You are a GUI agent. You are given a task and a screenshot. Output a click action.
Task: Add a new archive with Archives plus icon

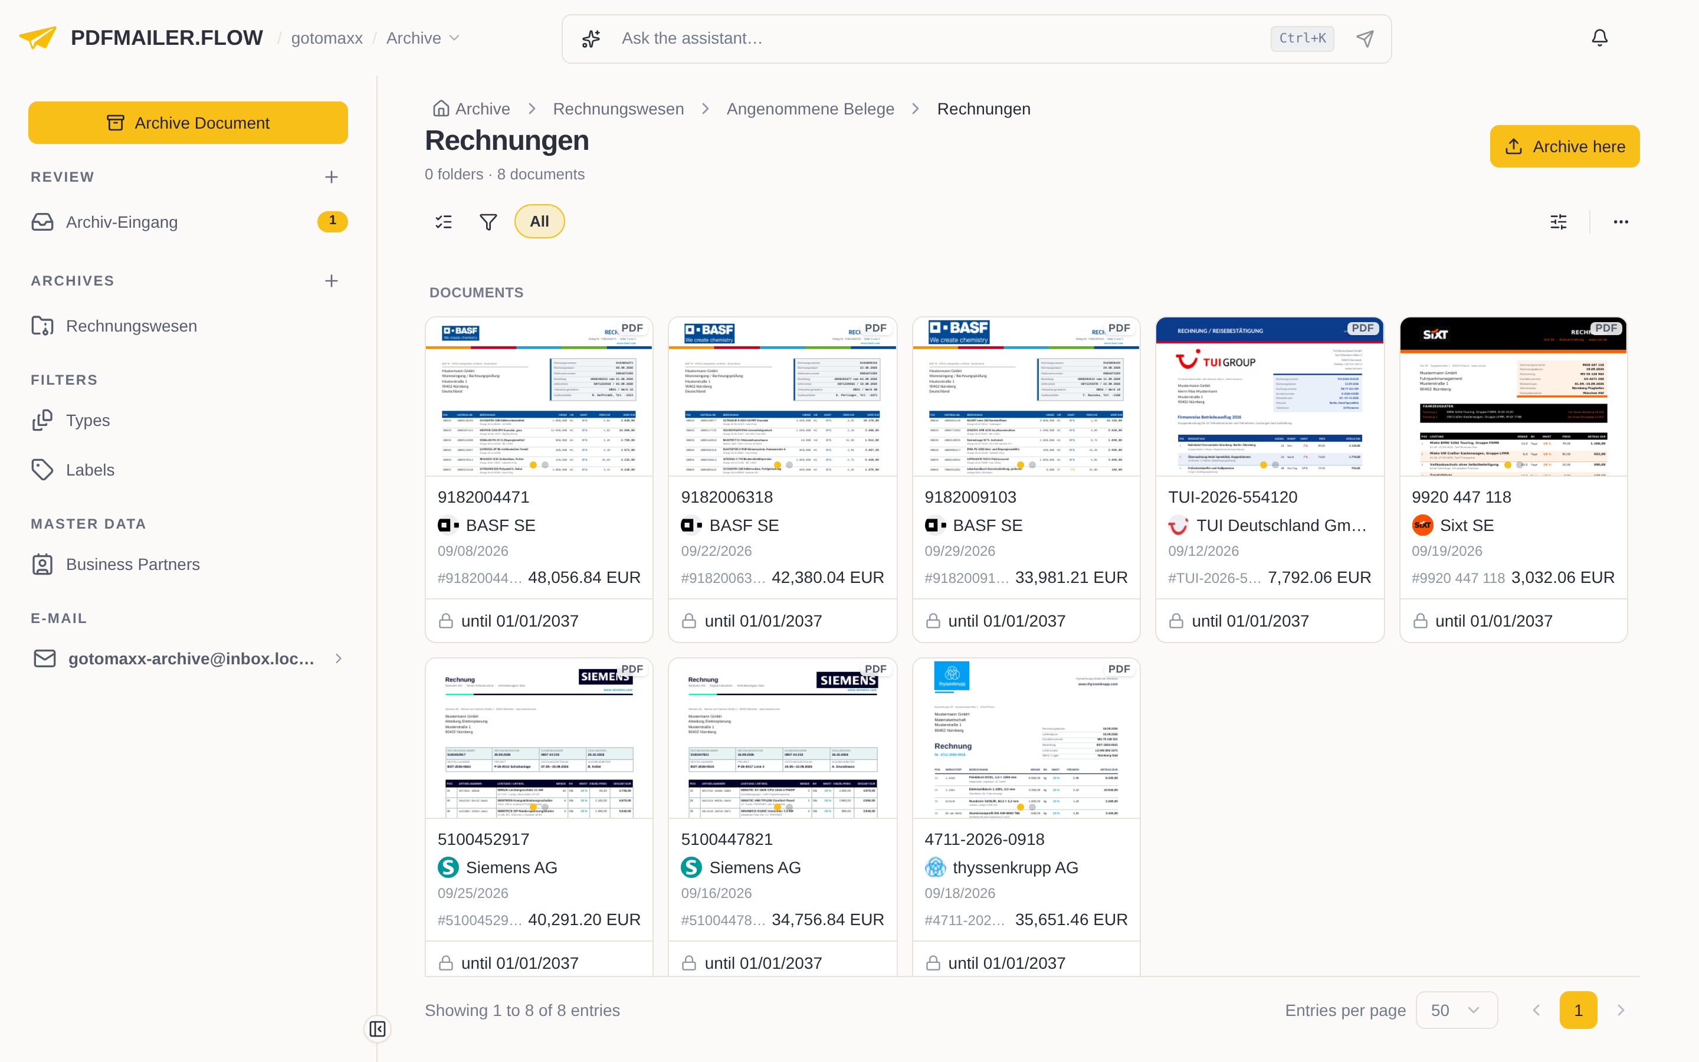[332, 281]
